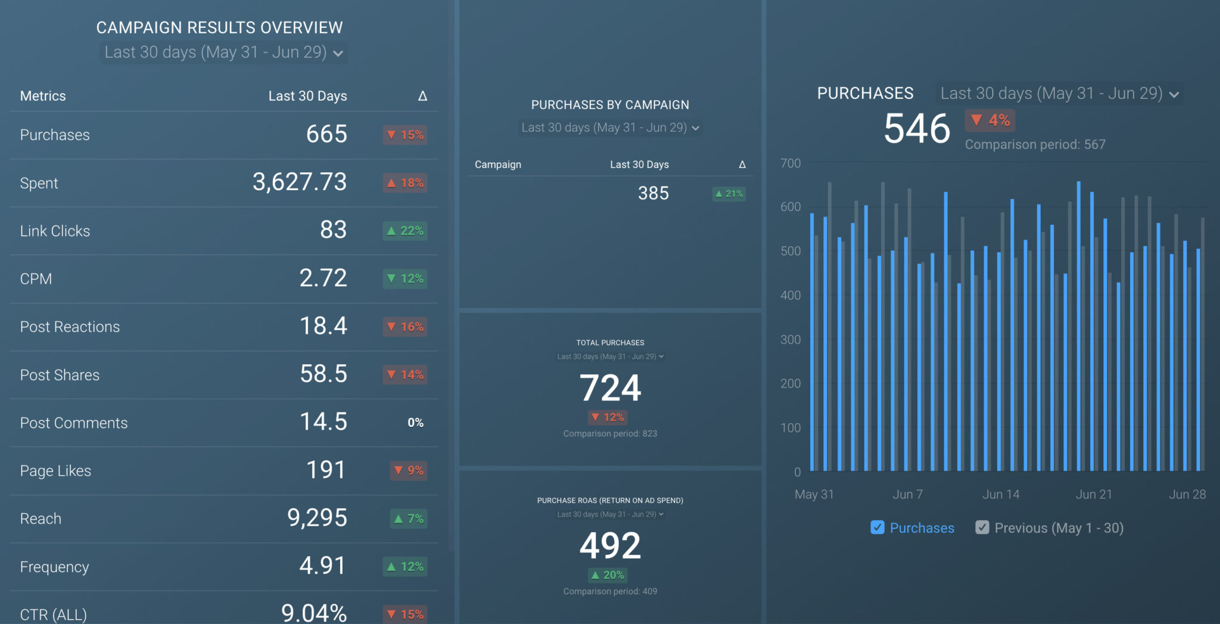Viewport: 1220px width, 624px height.
Task: Click the 4% decrease badge above the chart
Action: (x=990, y=120)
